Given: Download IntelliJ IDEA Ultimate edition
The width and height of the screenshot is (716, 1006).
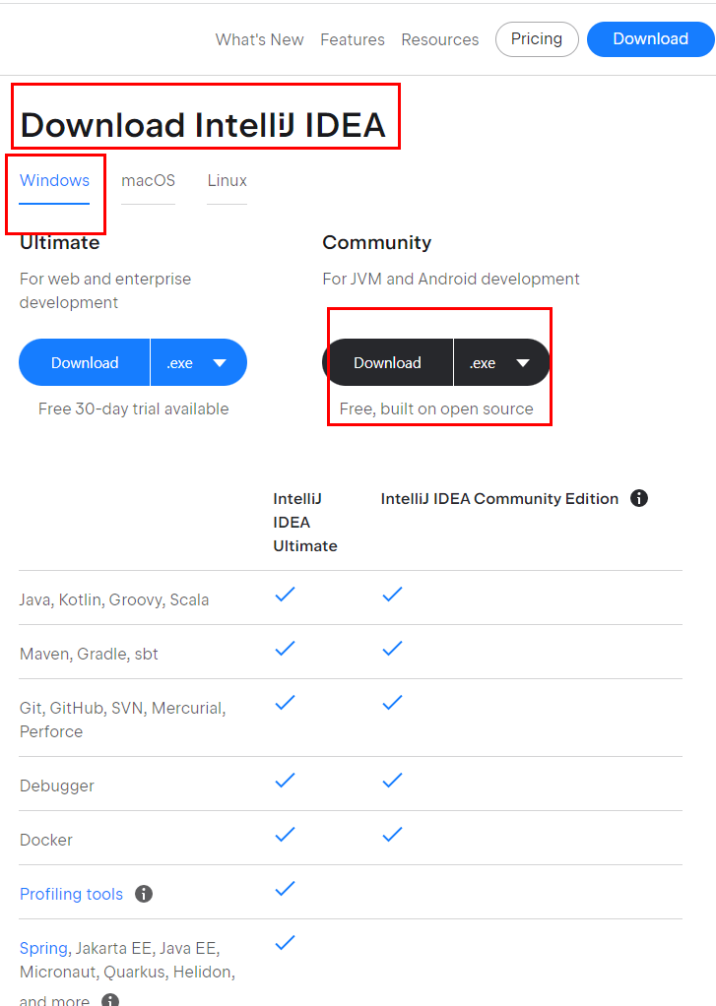Looking at the screenshot, I should (x=85, y=362).
